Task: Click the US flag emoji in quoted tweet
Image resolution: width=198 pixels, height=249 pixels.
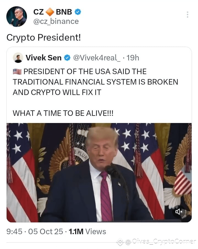Action: point(17,72)
